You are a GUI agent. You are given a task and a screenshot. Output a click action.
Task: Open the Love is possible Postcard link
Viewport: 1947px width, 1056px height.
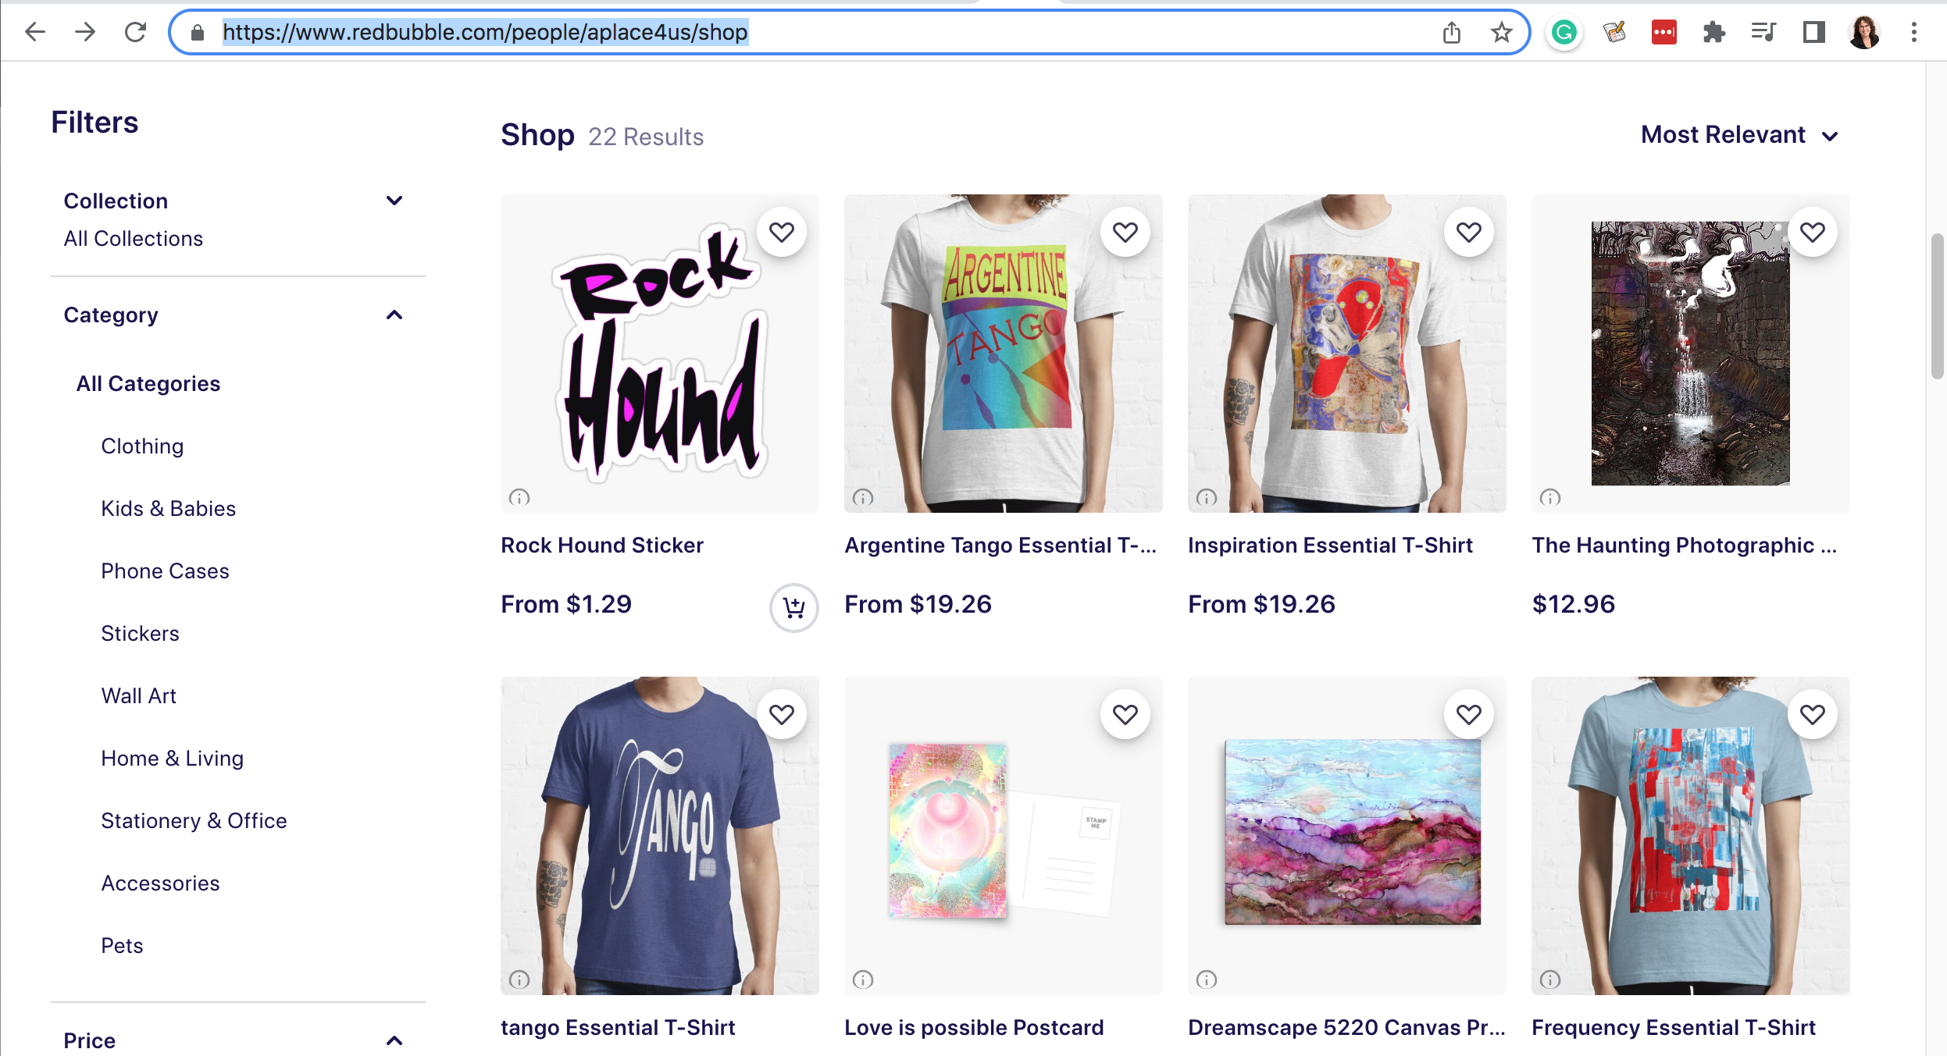tap(974, 1027)
